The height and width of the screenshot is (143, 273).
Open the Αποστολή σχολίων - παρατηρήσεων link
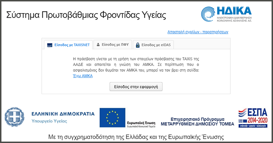(198, 32)
